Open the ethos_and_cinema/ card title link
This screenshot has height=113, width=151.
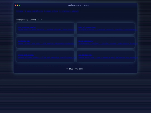coord(26,55)
